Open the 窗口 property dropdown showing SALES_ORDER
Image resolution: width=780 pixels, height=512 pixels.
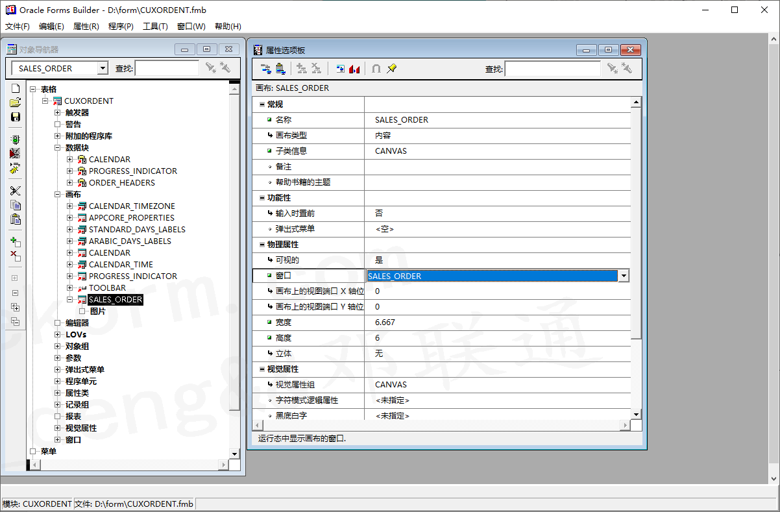tap(623, 275)
